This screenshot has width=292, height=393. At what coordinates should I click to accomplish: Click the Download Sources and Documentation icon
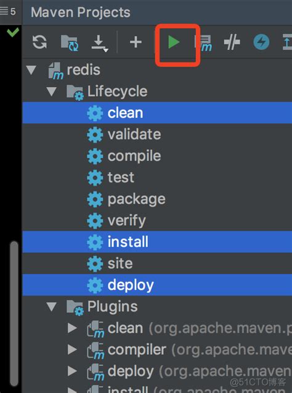[99, 43]
